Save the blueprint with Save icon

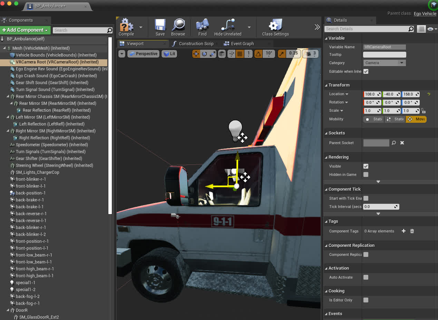pos(160,26)
